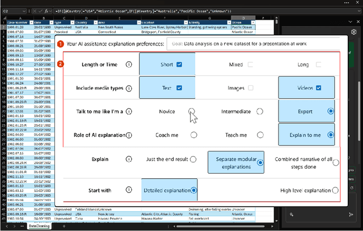Screen dimensions: 363x231
Task: Click info icon beside Role of AI explanation
Action: pos(129,135)
